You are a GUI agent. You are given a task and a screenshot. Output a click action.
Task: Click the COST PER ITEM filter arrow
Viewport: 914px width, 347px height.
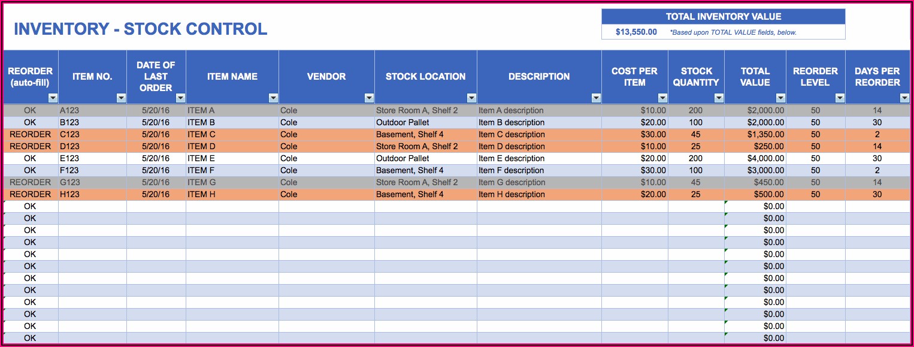[x=662, y=98]
